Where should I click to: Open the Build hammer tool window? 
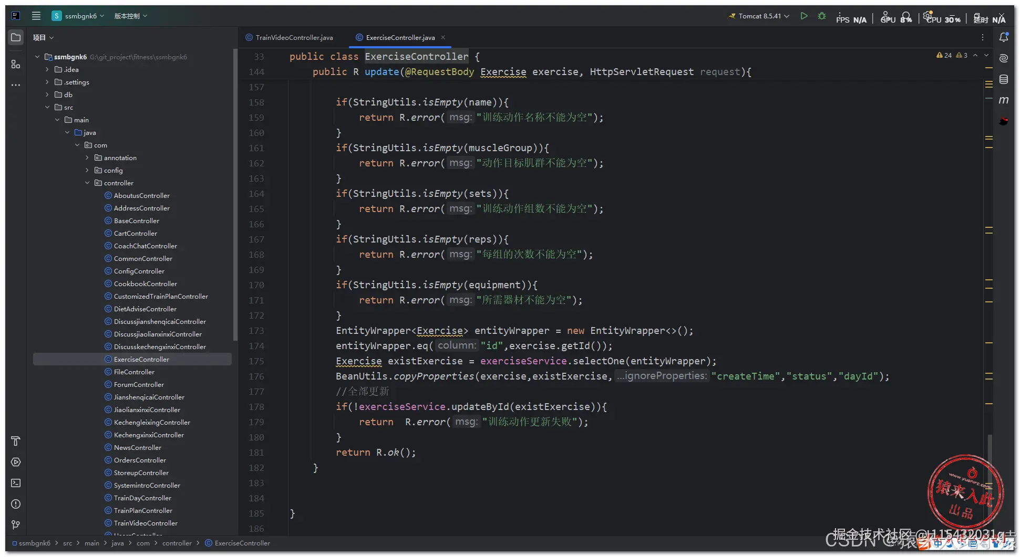16,441
